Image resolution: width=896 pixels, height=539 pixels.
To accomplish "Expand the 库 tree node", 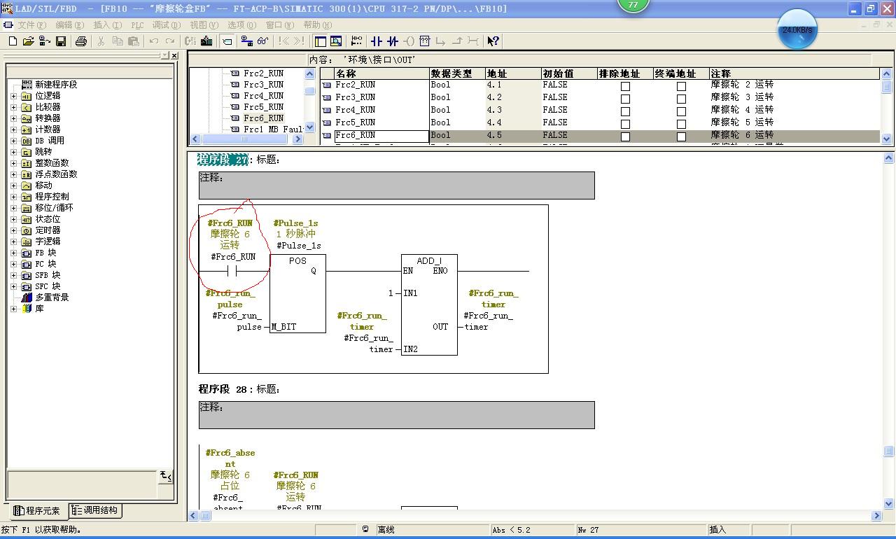I will 13,309.
